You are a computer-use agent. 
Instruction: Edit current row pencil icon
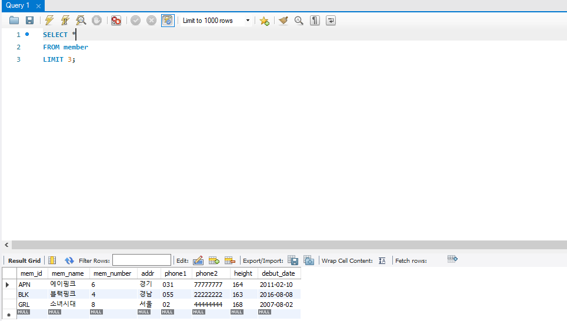(198, 260)
